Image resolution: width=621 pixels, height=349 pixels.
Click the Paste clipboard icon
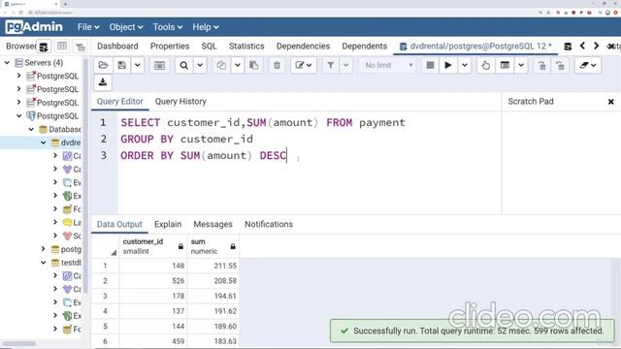coord(254,65)
